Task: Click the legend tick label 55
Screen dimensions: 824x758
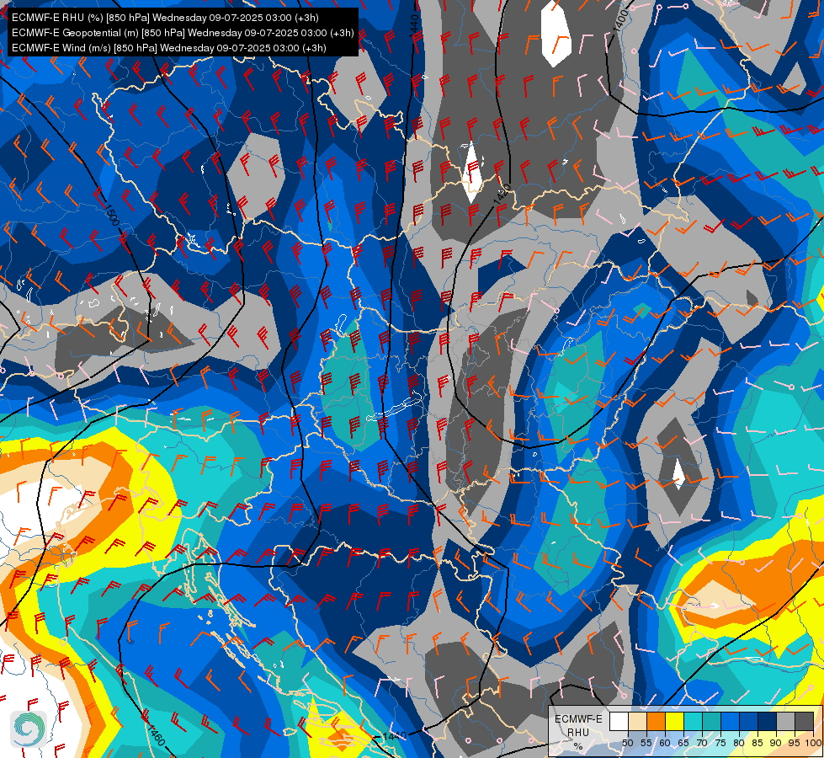Action: 646,743
